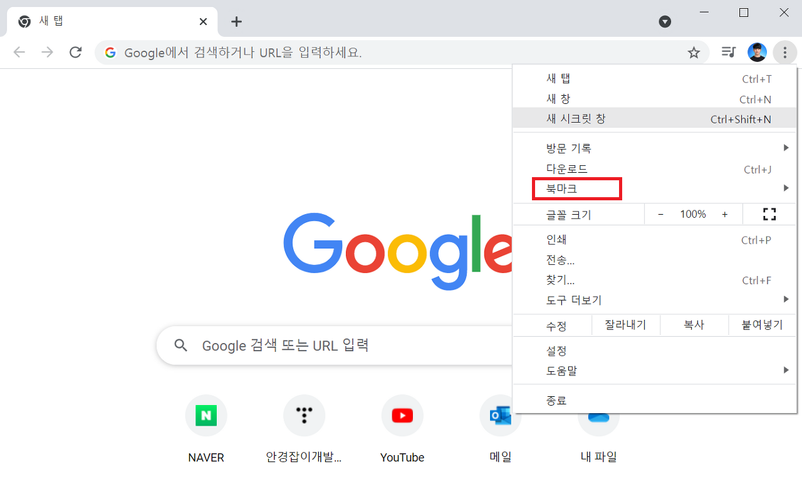Open NAVER shortcut tile
Screen dimensions: 802x482
pos(206,429)
